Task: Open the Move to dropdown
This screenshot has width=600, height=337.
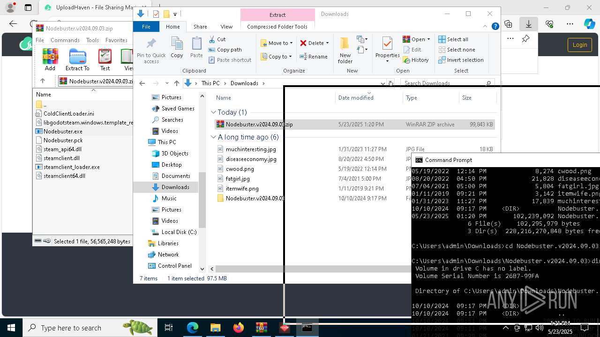Action: point(277,43)
